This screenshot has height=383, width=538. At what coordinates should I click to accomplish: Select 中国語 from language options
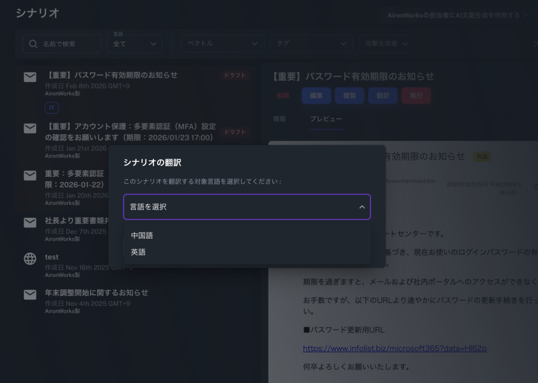pos(142,235)
